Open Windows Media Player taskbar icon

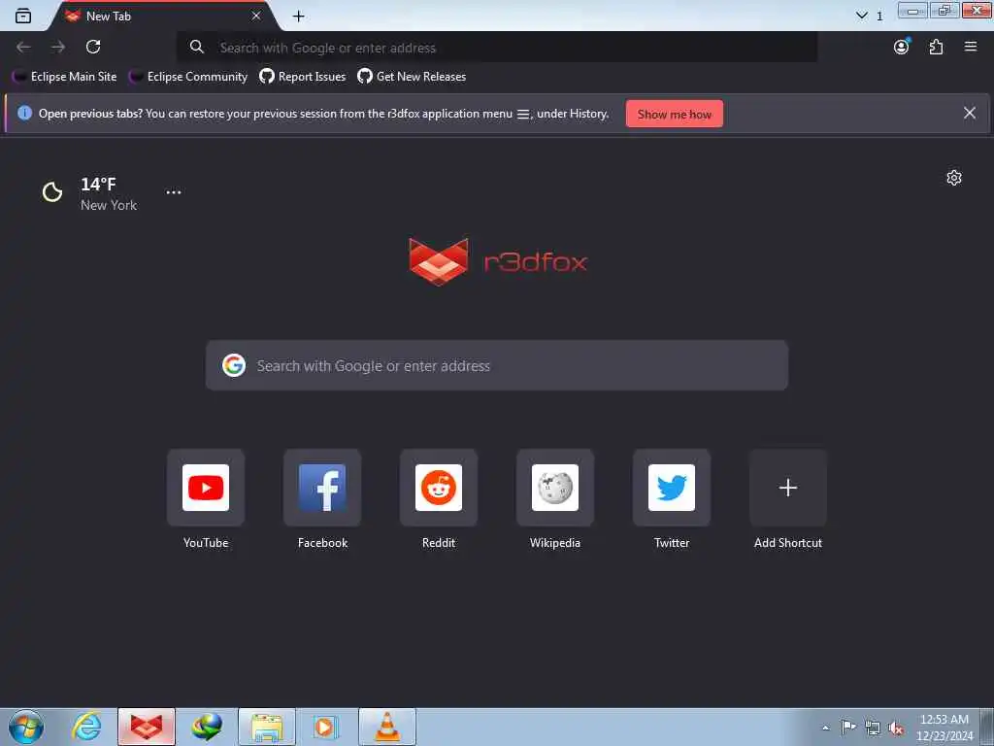(326, 727)
